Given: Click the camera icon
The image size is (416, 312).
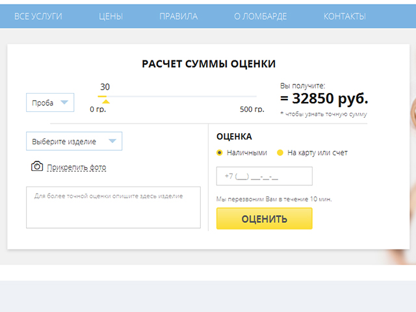Looking at the screenshot, I should coord(37,166).
